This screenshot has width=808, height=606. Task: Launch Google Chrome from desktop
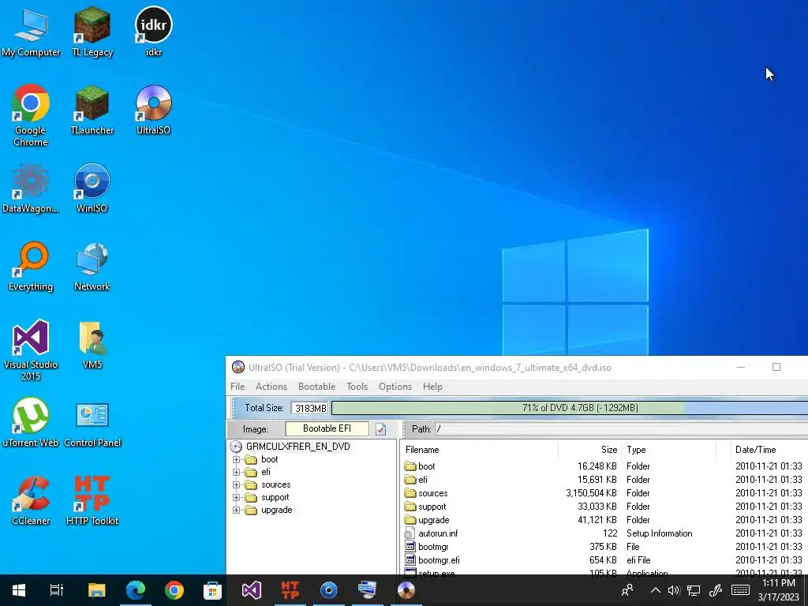[x=31, y=115]
